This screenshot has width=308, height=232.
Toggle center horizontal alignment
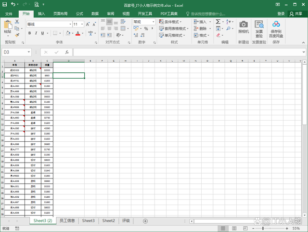[109, 28]
